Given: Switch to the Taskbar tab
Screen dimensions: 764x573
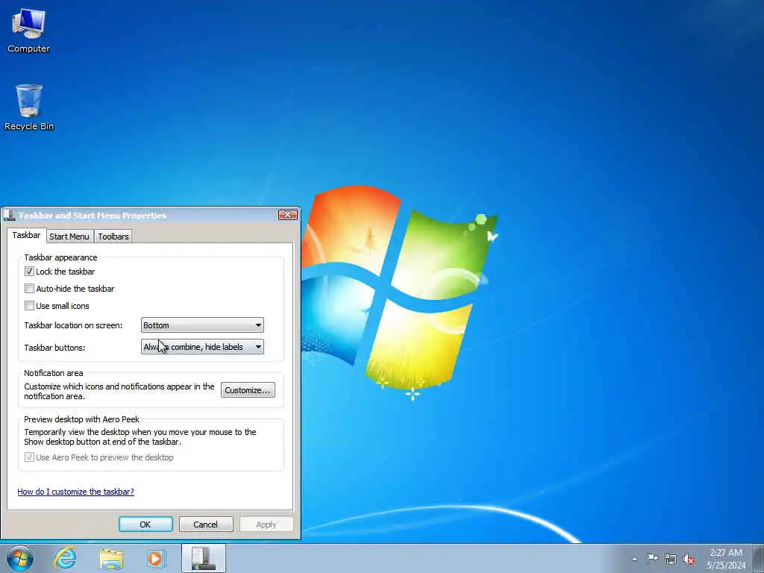Looking at the screenshot, I should (x=26, y=235).
